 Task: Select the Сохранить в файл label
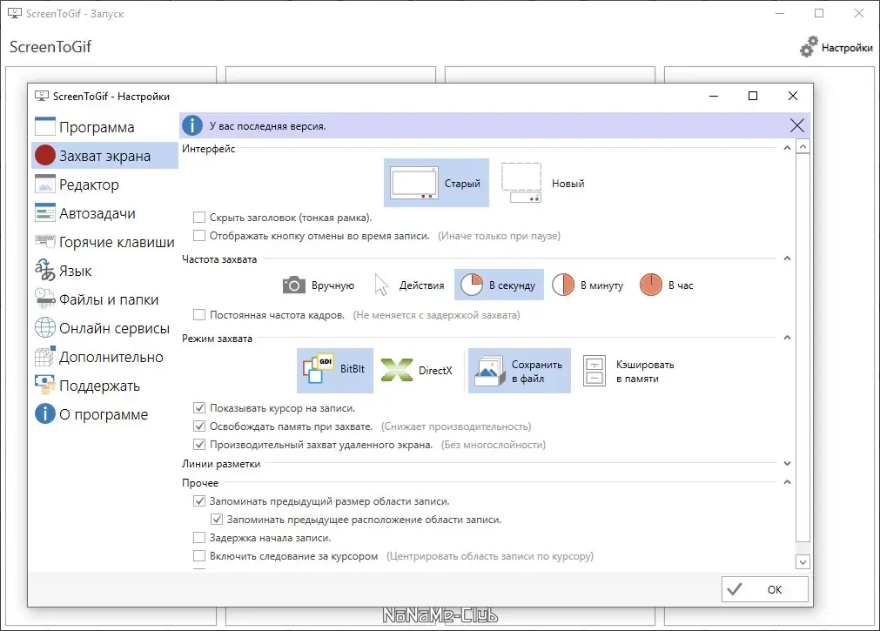coord(536,371)
